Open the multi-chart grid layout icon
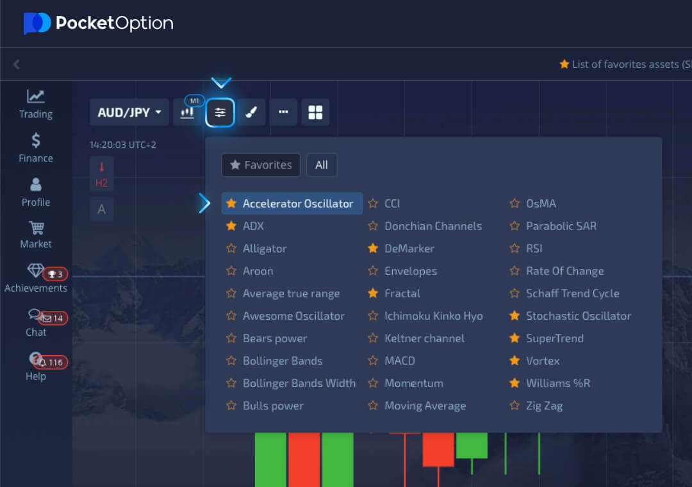 (x=315, y=113)
